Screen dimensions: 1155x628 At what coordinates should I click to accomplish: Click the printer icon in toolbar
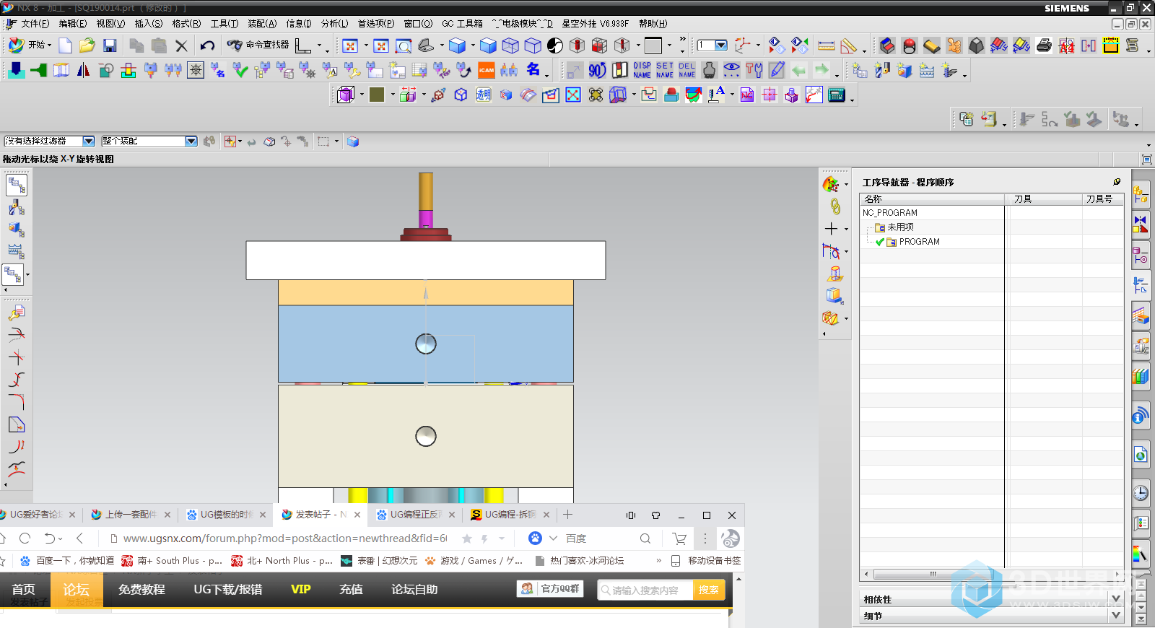pyautogui.click(x=1044, y=46)
